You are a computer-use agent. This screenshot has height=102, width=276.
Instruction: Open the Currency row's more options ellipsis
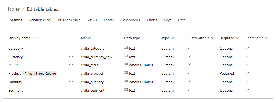(71, 57)
